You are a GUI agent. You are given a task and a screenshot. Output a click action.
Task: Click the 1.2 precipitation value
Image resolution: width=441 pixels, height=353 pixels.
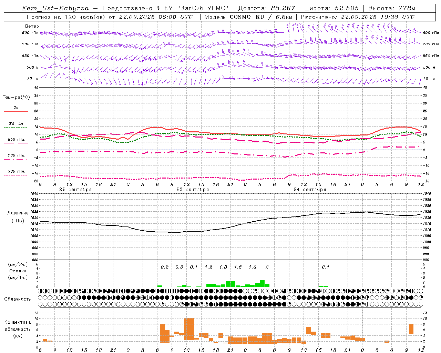pyautogui.click(x=208, y=267)
